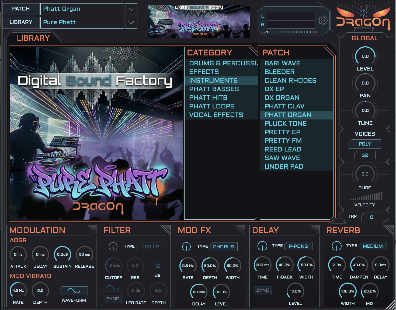Screen dimensions: 396x310
Task: Click the Global PAN knob
Action: click(365, 83)
